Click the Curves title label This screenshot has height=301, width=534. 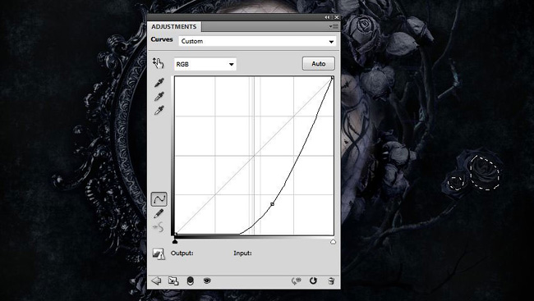pyautogui.click(x=162, y=39)
